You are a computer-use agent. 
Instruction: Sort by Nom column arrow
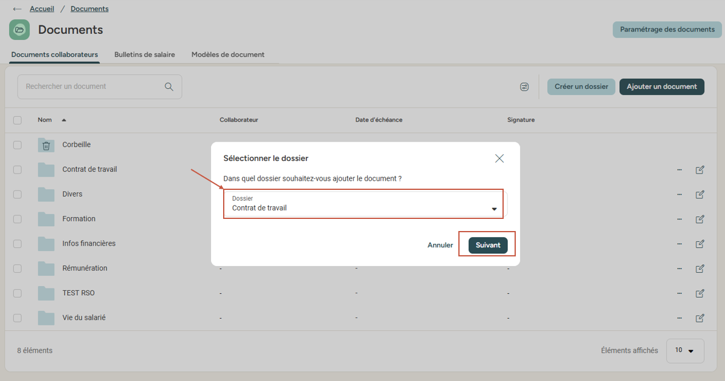64,120
